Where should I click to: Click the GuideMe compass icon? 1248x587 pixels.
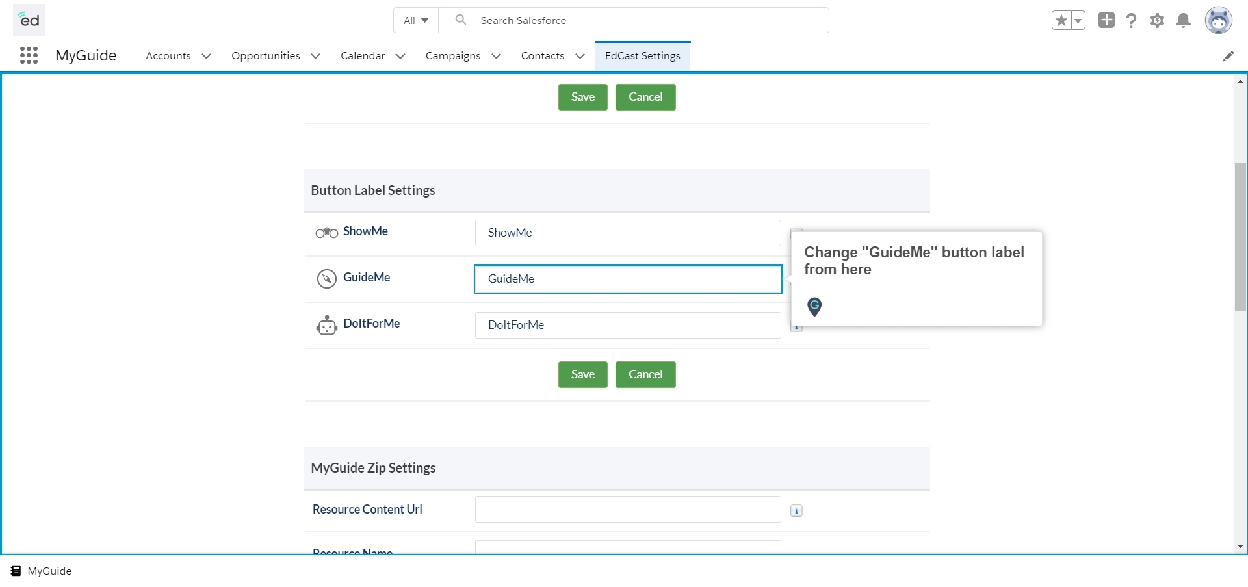pos(326,279)
